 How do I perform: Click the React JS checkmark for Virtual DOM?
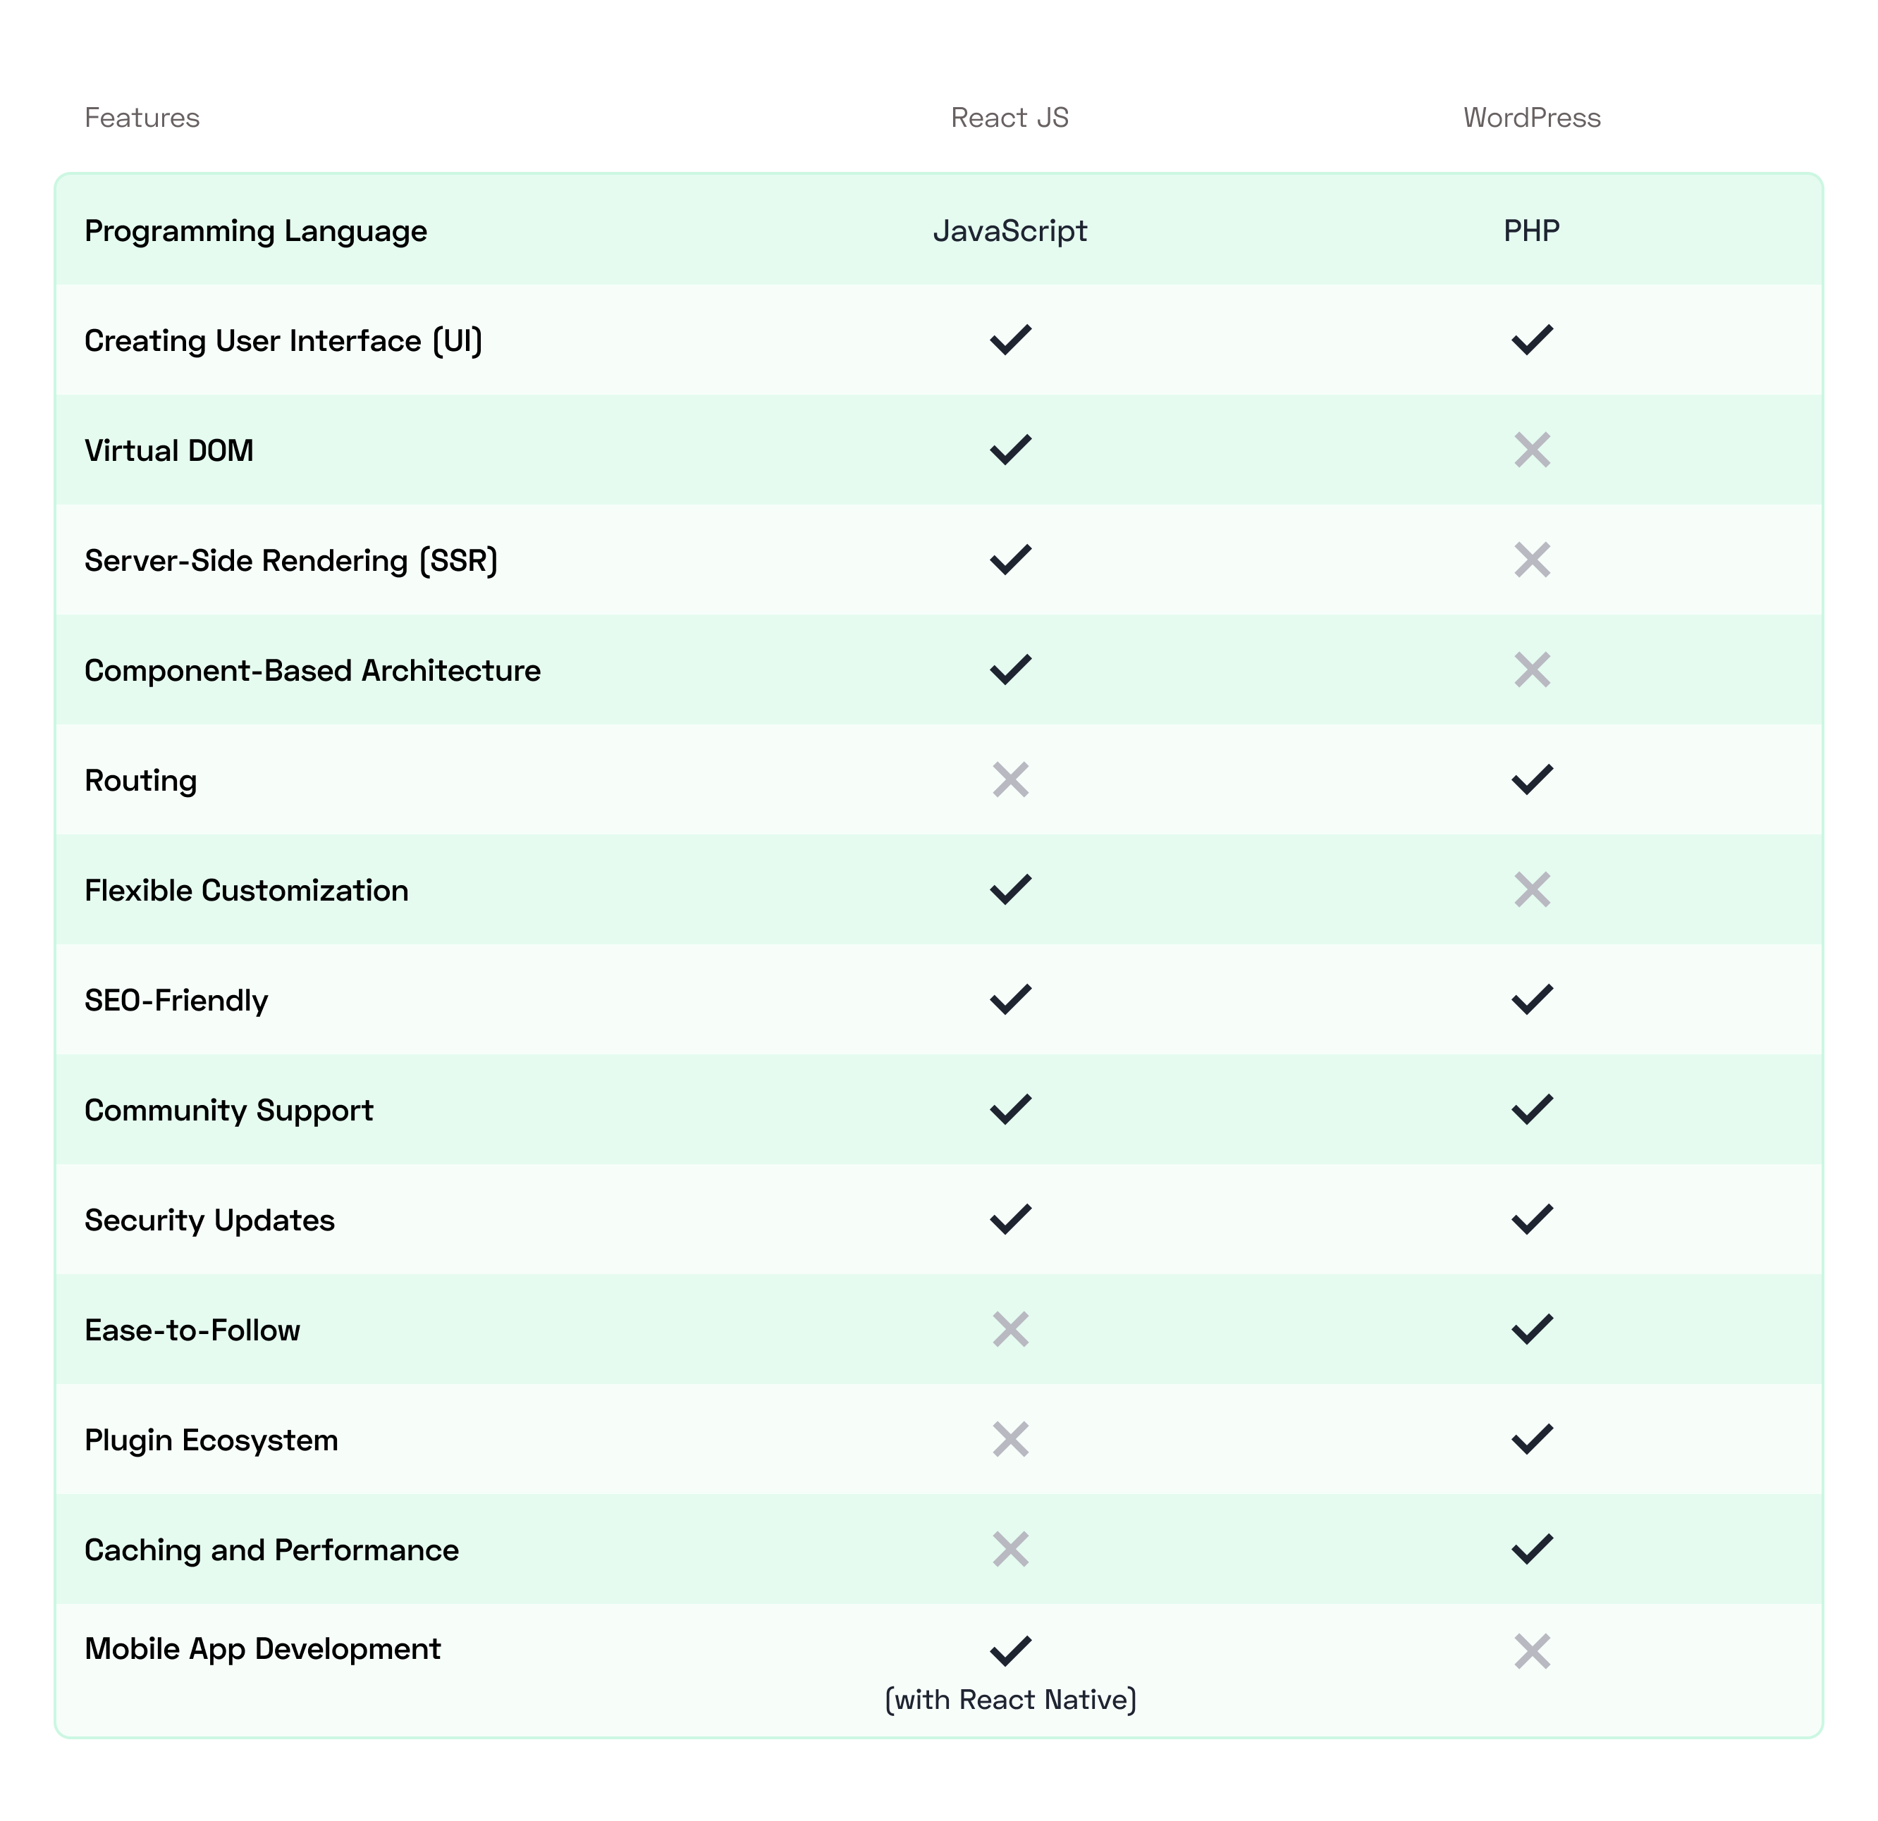point(1010,450)
